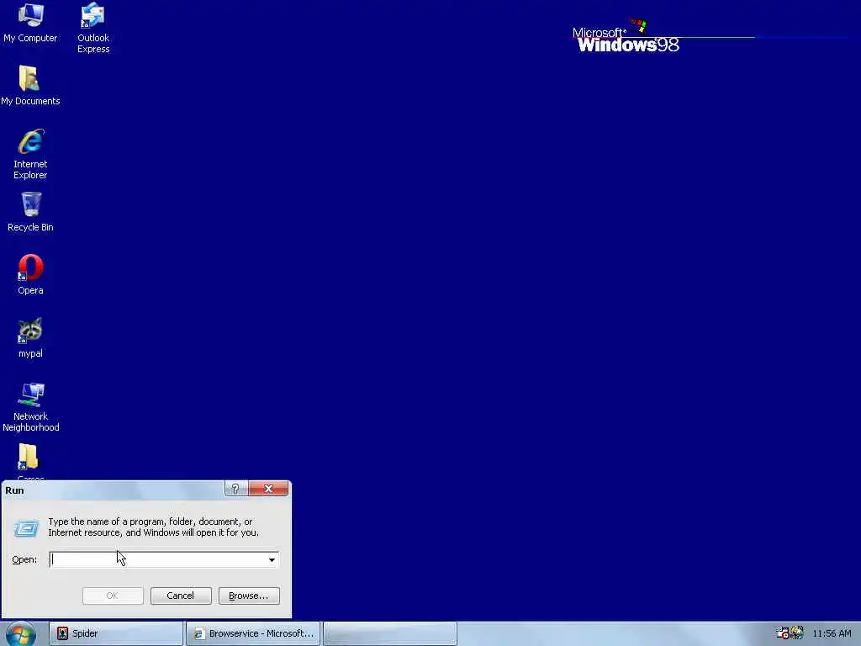Click the Run dialog help question-mark button
Screen dimensions: 861x646
coord(235,489)
